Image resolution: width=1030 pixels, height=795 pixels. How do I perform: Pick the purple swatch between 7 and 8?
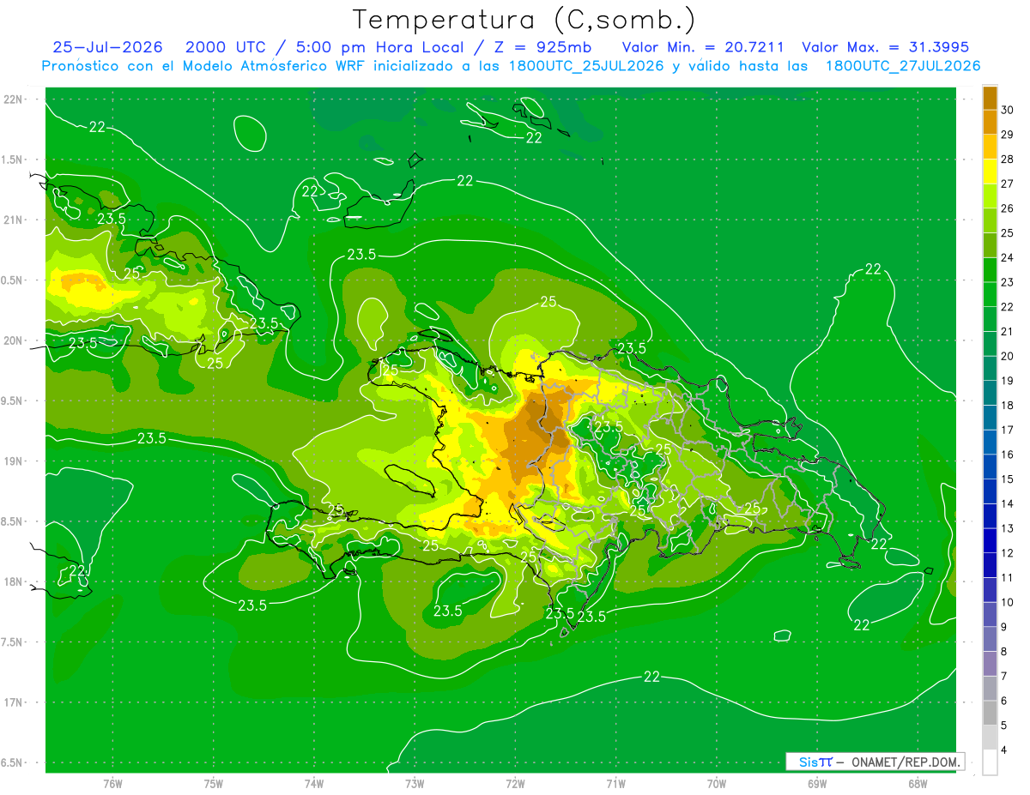click(x=990, y=664)
